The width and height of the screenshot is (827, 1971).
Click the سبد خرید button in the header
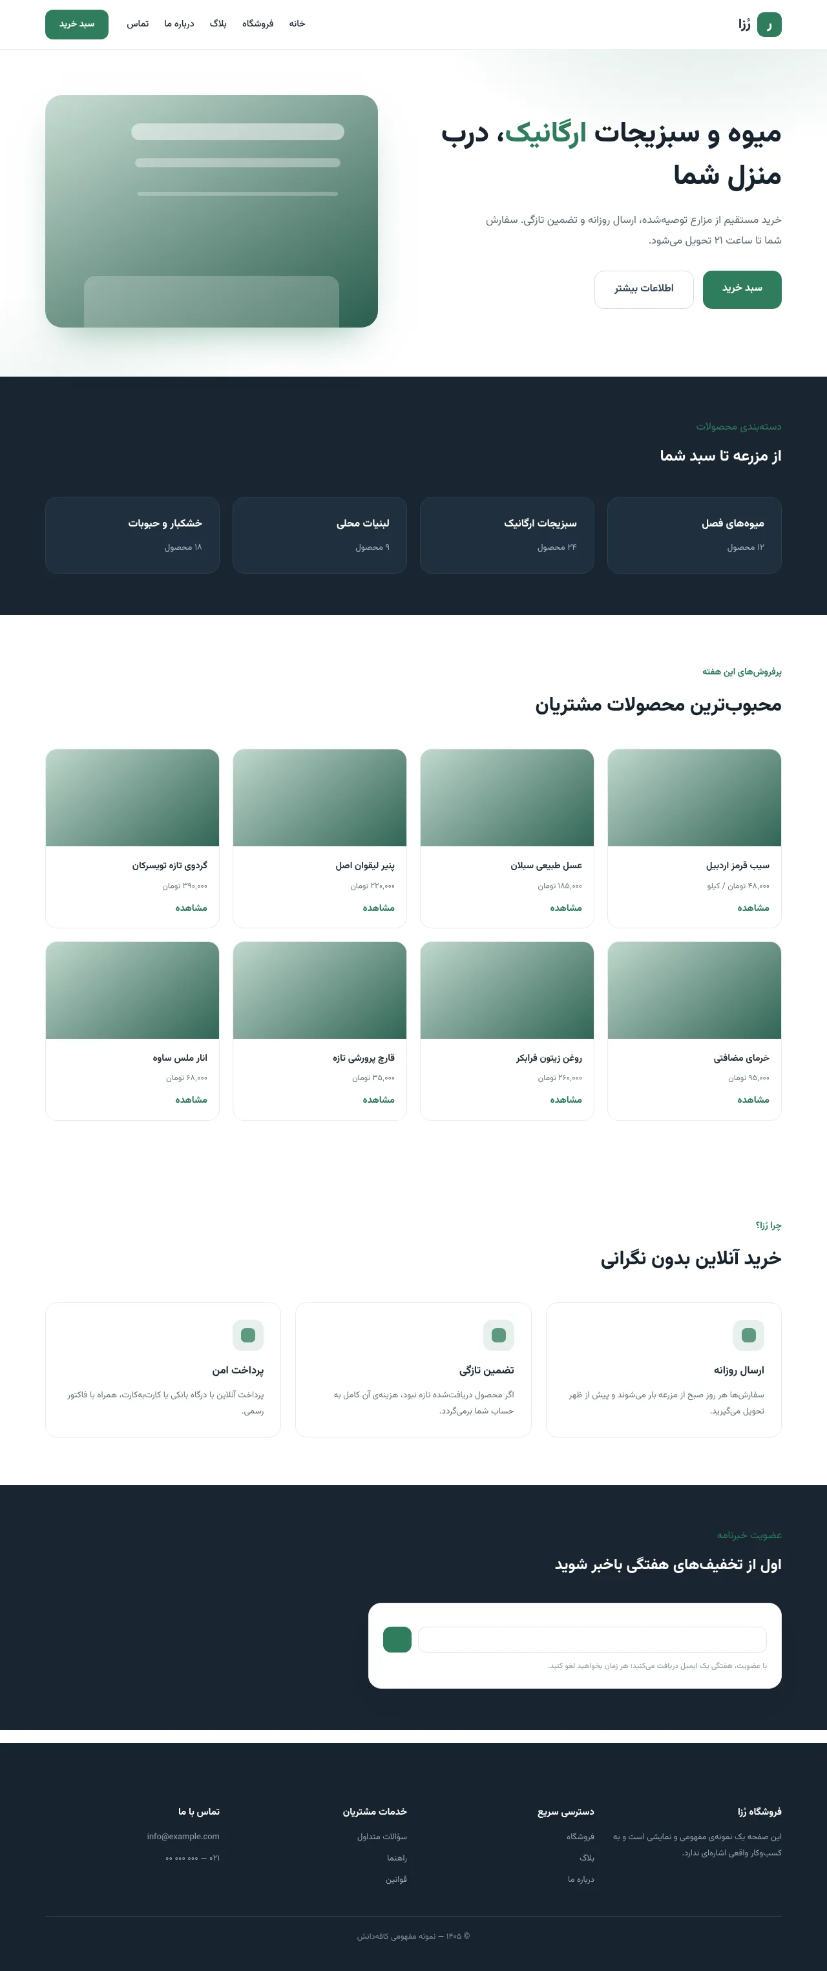pyautogui.click(x=76, y=25)
